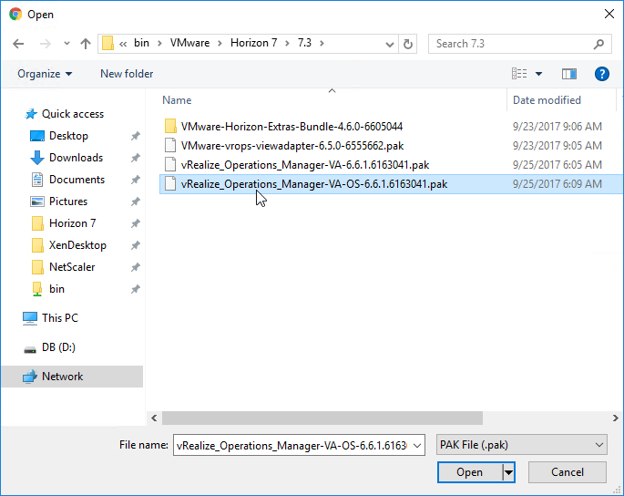The height and width of the screenshot is (496, 624).
Task: Show hidden breadcrumb path via double chevron
Action: point(123,44)
